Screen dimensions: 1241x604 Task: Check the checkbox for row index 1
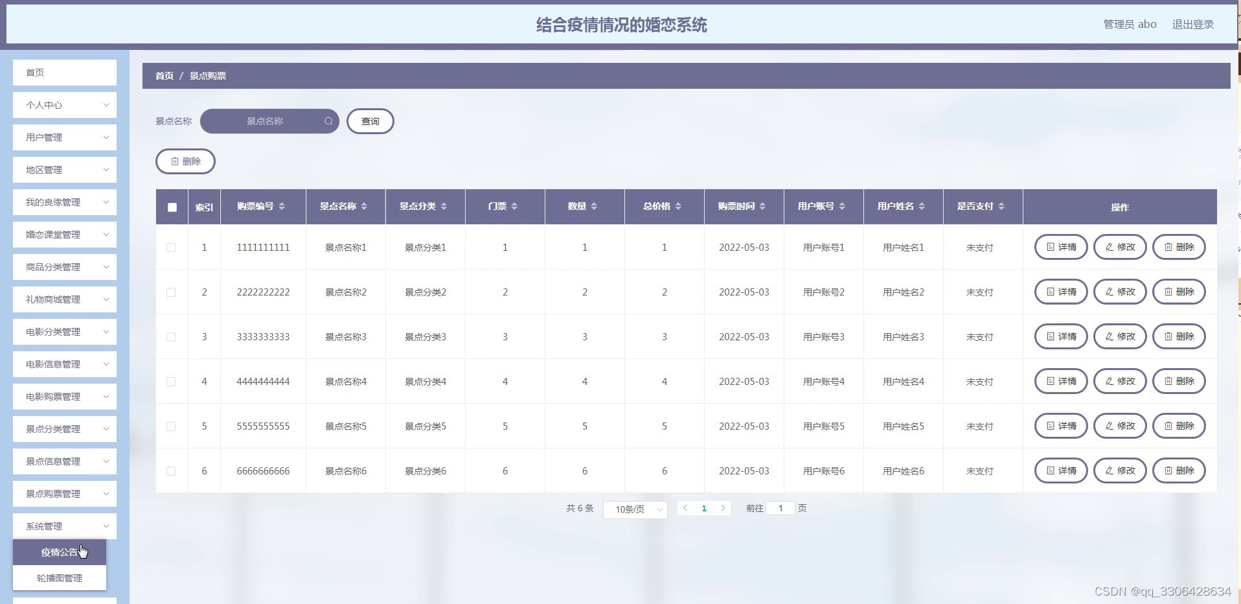pyautogui.click(x=171, y=248)
